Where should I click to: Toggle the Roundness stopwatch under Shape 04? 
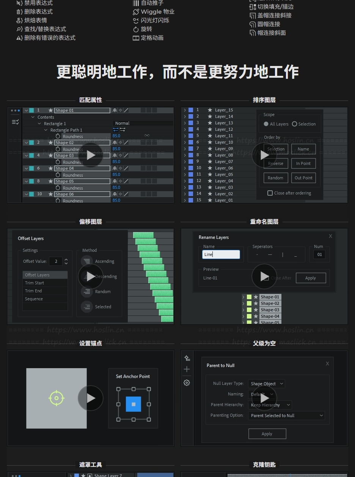[58, 175]
